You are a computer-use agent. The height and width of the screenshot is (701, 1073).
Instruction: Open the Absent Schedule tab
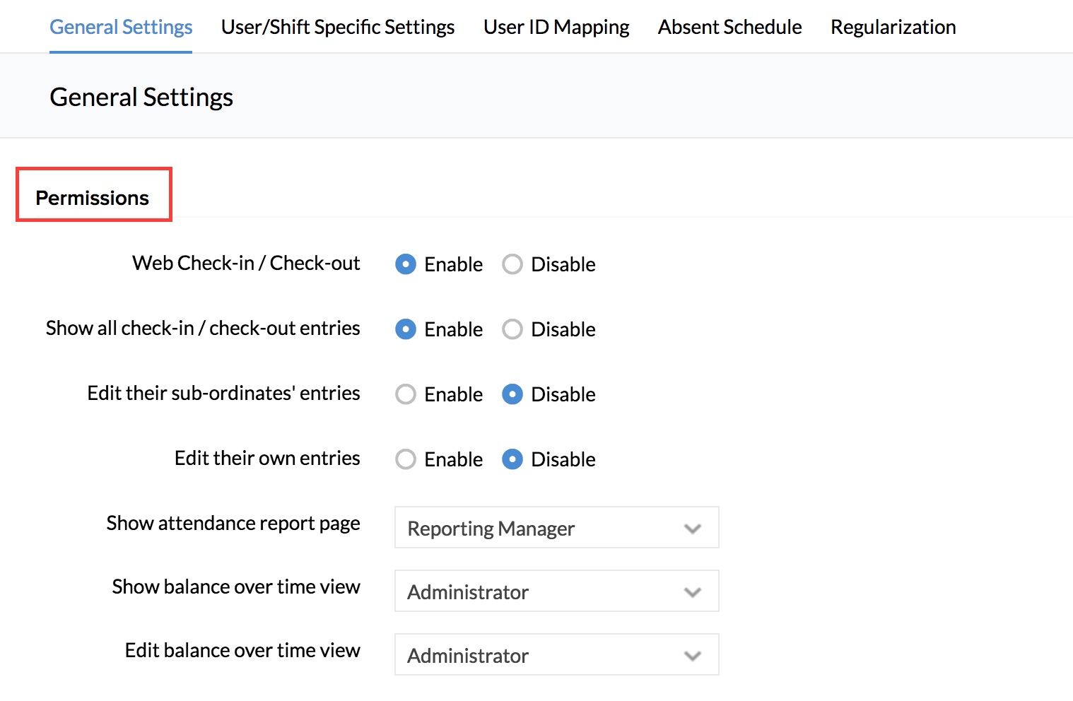coord(729,27)
